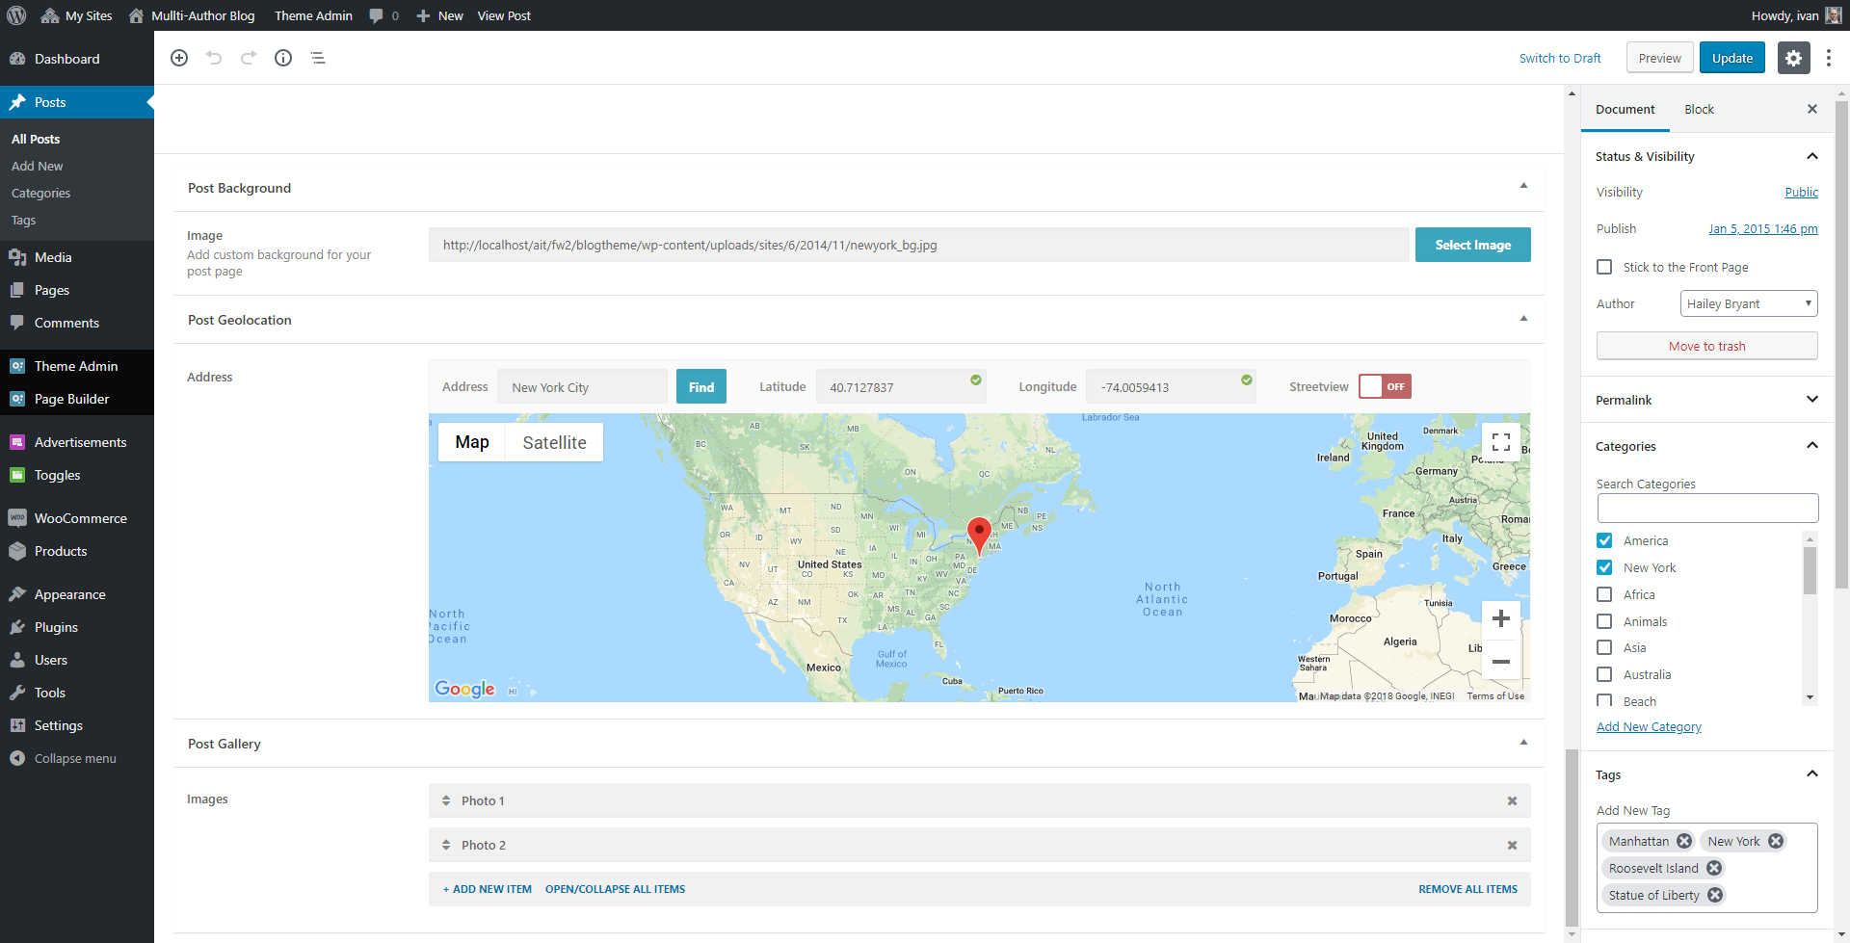This screenshot has height=943, width=1850.
Task: Delete Photo 2 gallery item
Action: pyautogui.click(x=1513, y=845)
